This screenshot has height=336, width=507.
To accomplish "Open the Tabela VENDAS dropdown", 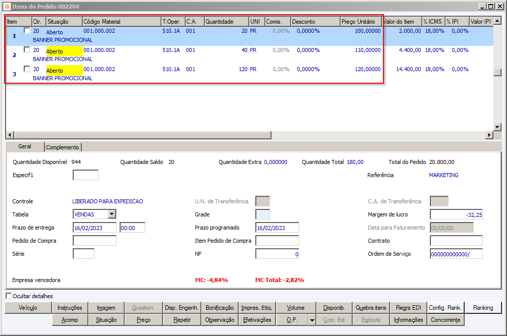I will 111,214.
